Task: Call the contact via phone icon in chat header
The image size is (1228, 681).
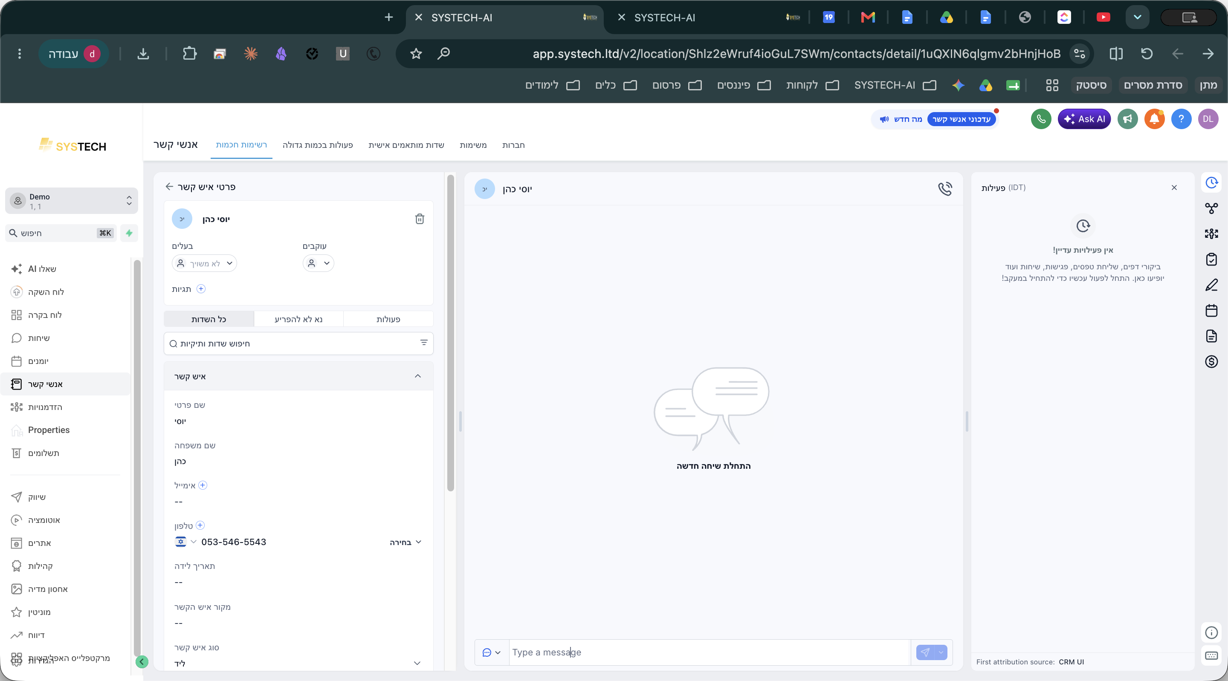Action: [945, 189]
